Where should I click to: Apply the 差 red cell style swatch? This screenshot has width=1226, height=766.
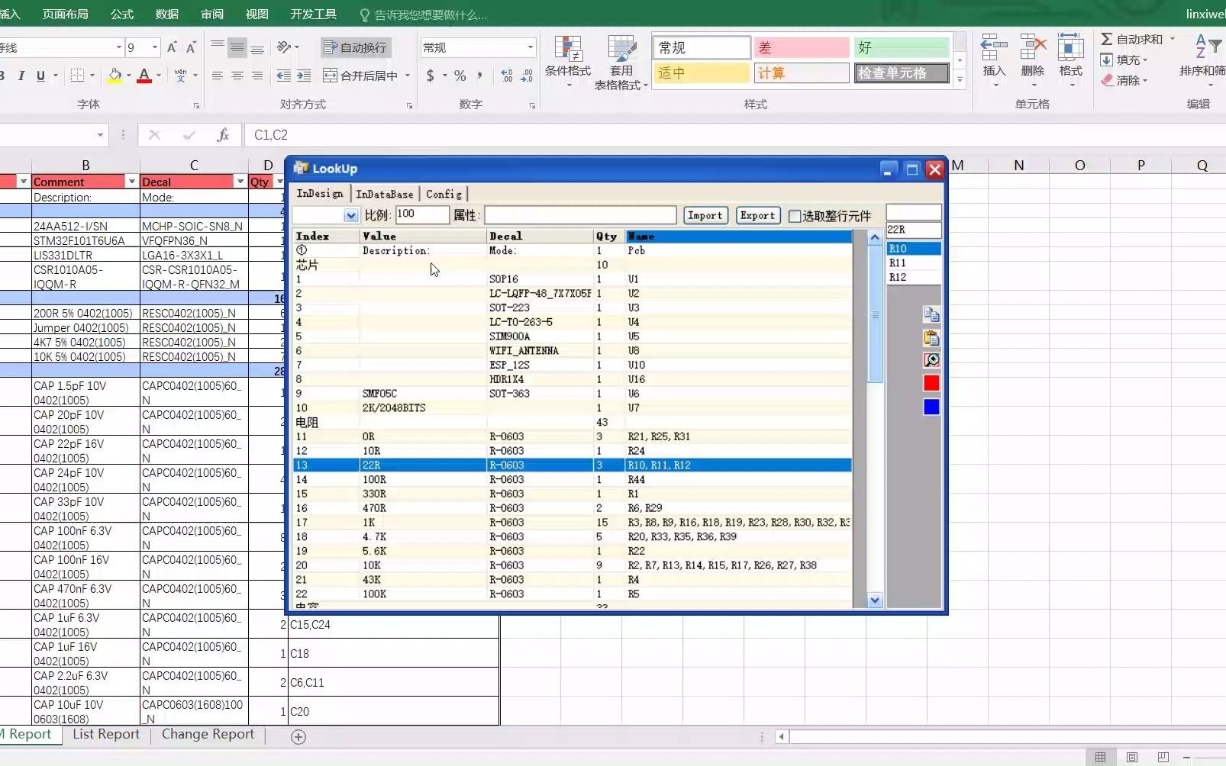click(802, 47)
